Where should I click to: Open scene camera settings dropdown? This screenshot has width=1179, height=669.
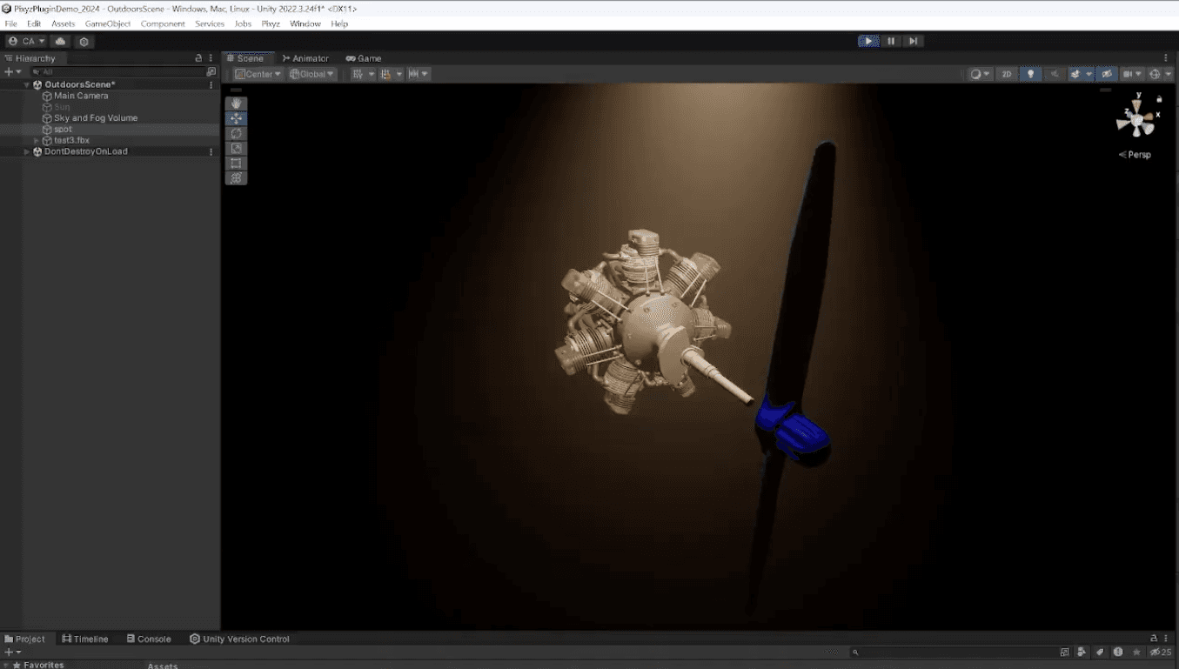tap(1132, 74)
